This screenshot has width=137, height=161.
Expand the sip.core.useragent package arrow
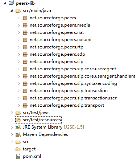tap(18, 69)
